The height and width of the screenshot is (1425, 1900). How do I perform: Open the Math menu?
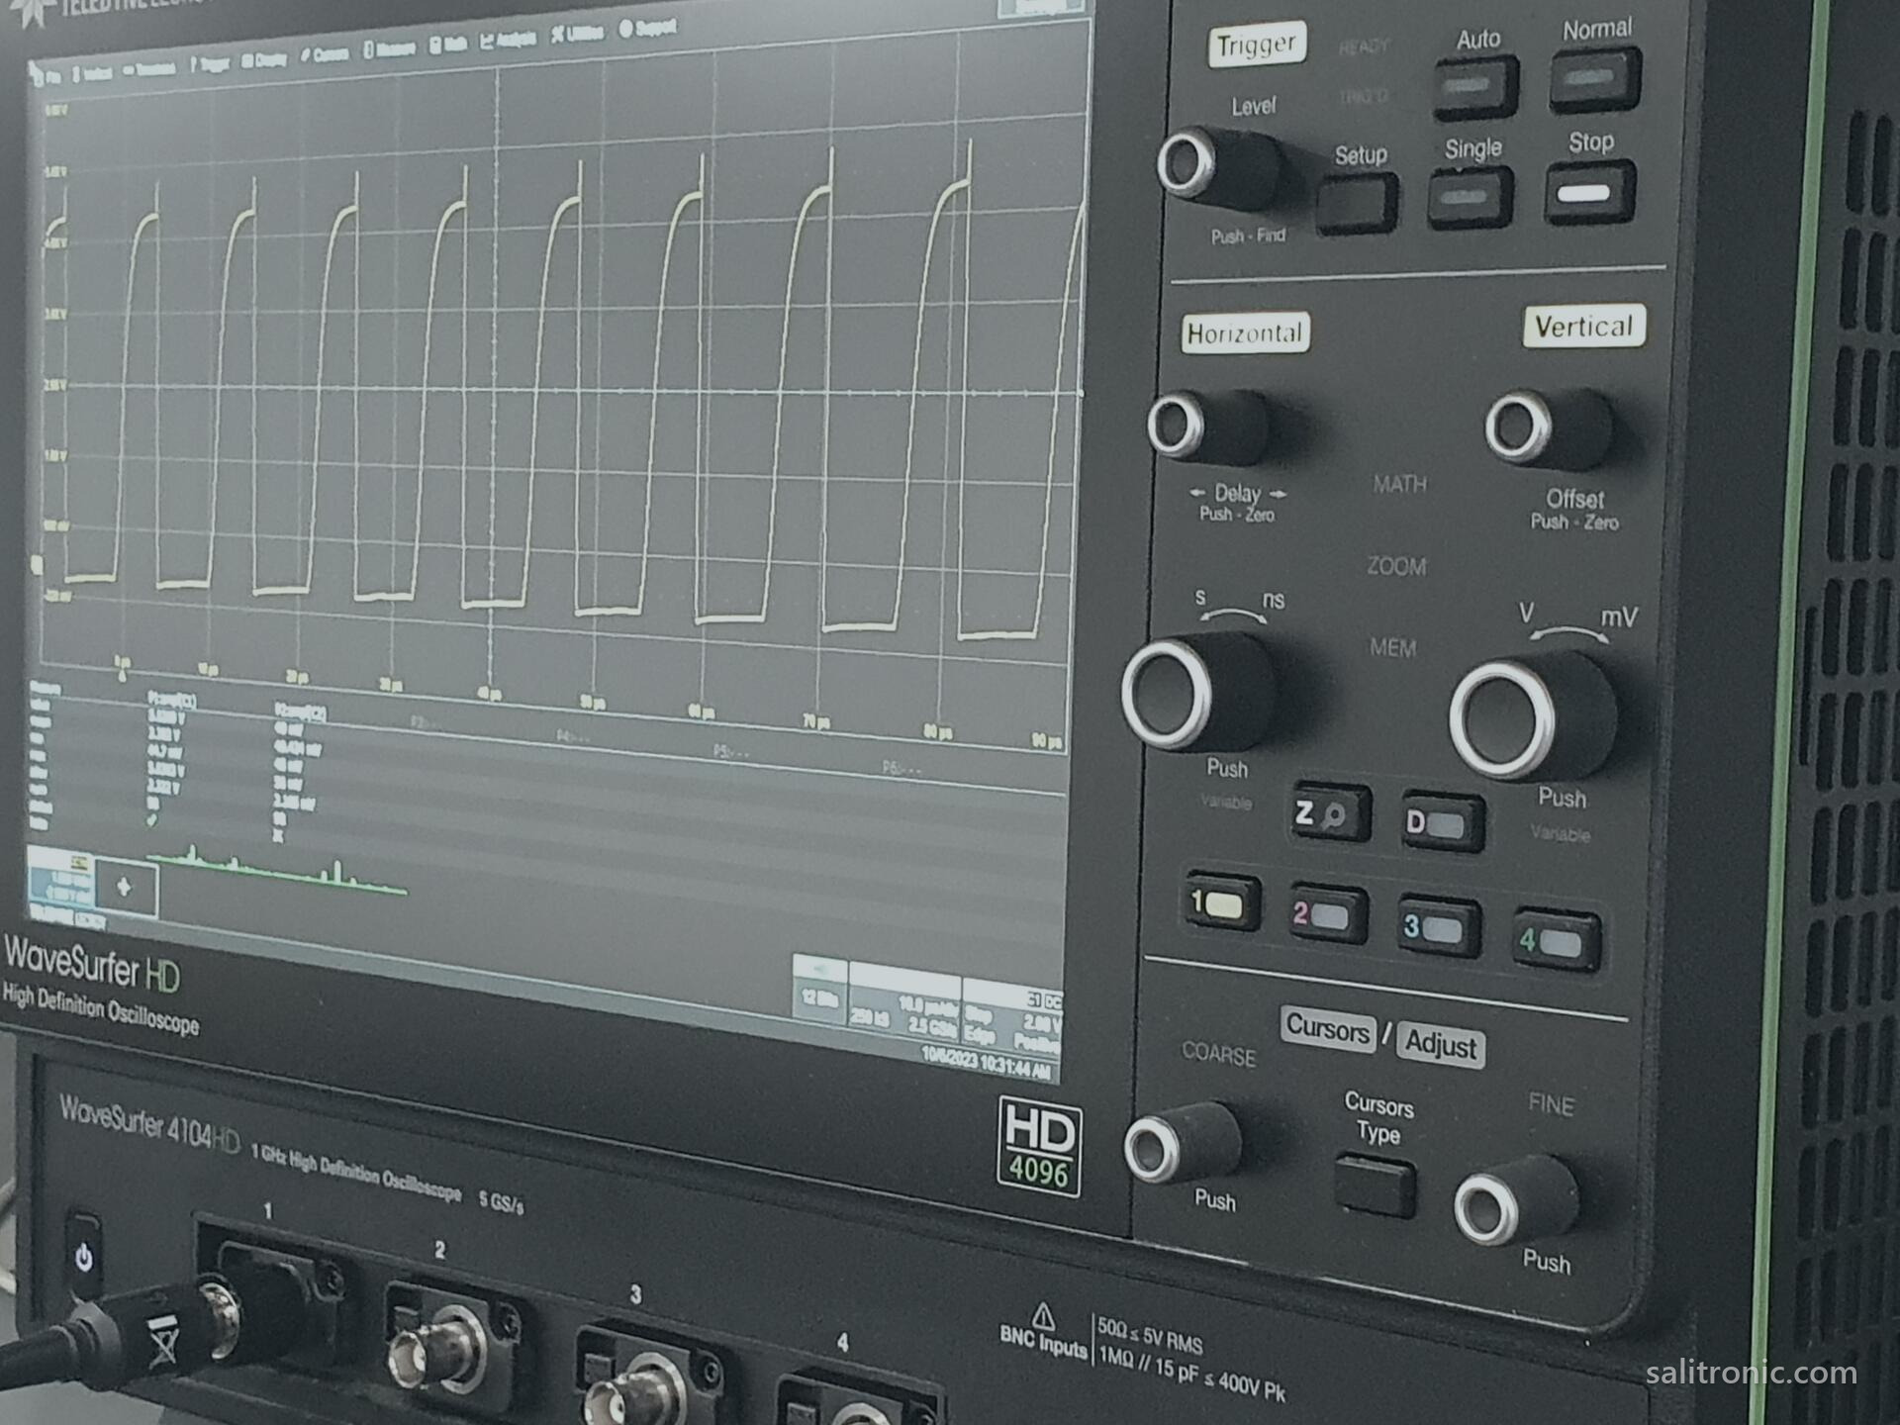[x=448, y=45]
